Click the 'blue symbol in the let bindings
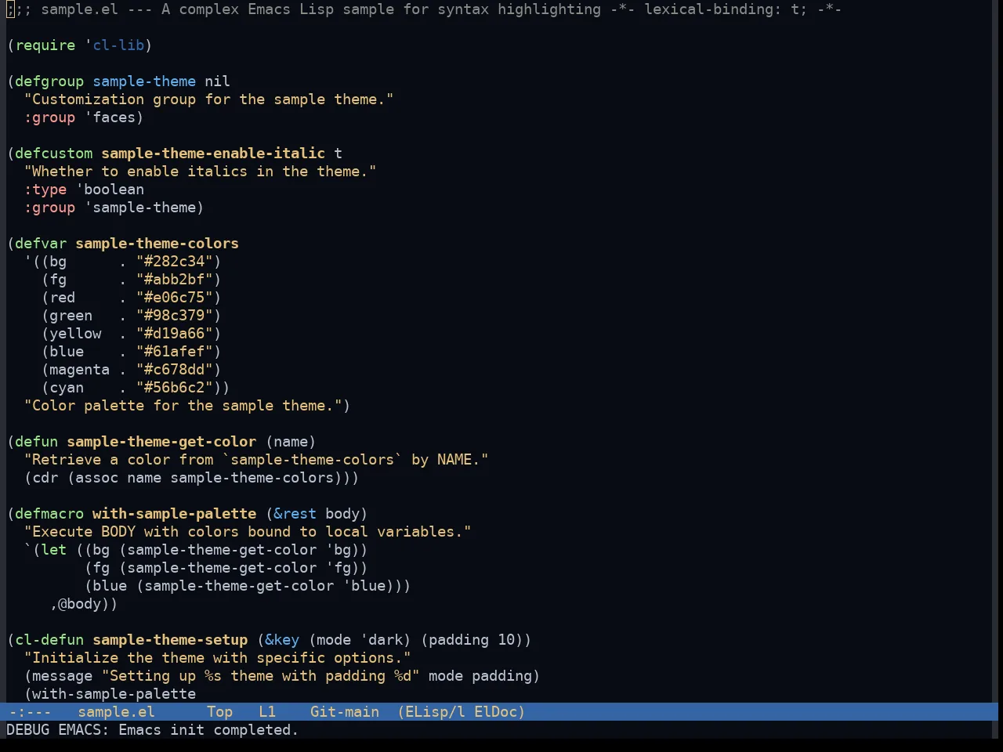The image size is (1003, 752). 364,586
